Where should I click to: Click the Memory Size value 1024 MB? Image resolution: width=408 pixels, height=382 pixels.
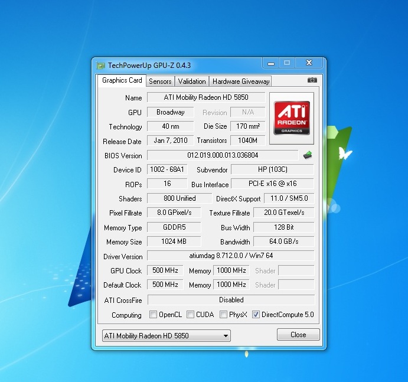(174, 241)
